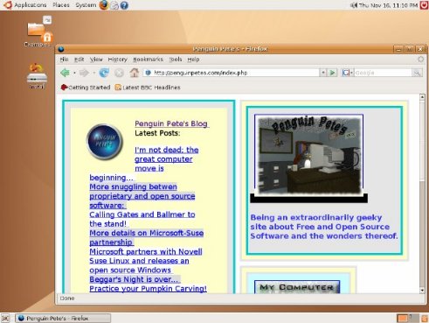Click the vertical scrollbar thumb
The image size is (429, 323).
tap(422, 141)
